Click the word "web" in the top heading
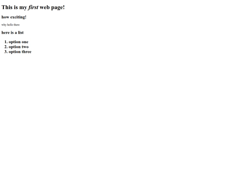The image size is (233, 175). [x=44, y=7]
